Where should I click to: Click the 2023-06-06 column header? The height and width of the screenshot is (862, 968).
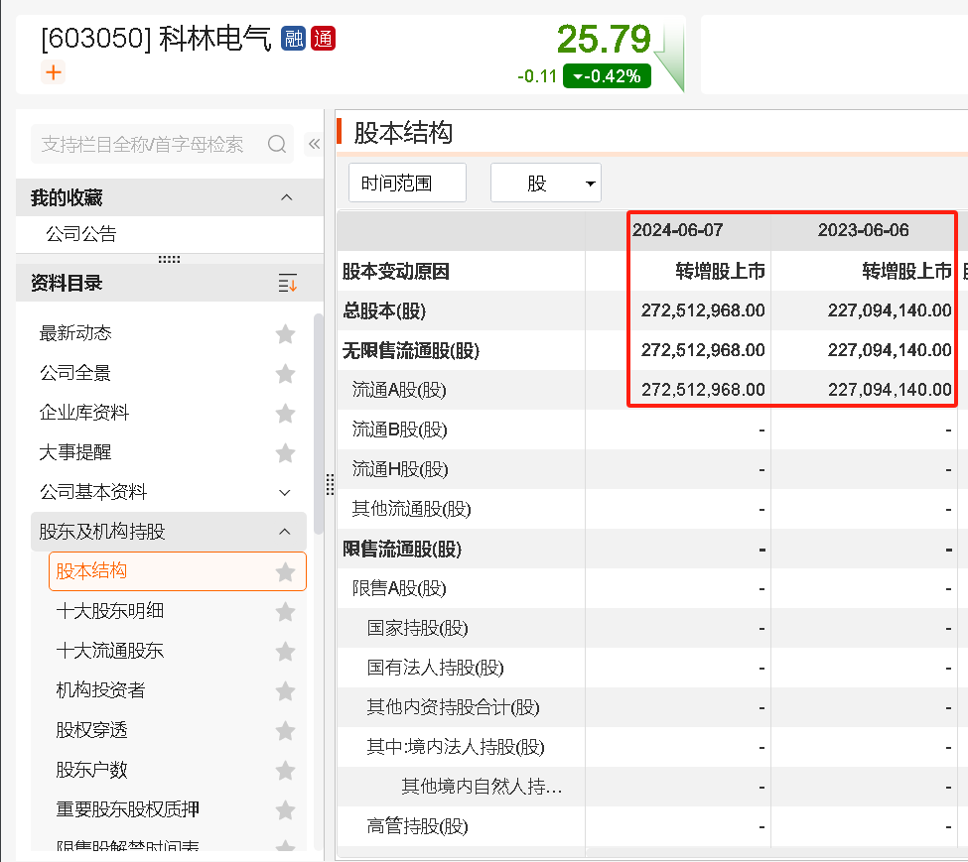tap(863, 230)
